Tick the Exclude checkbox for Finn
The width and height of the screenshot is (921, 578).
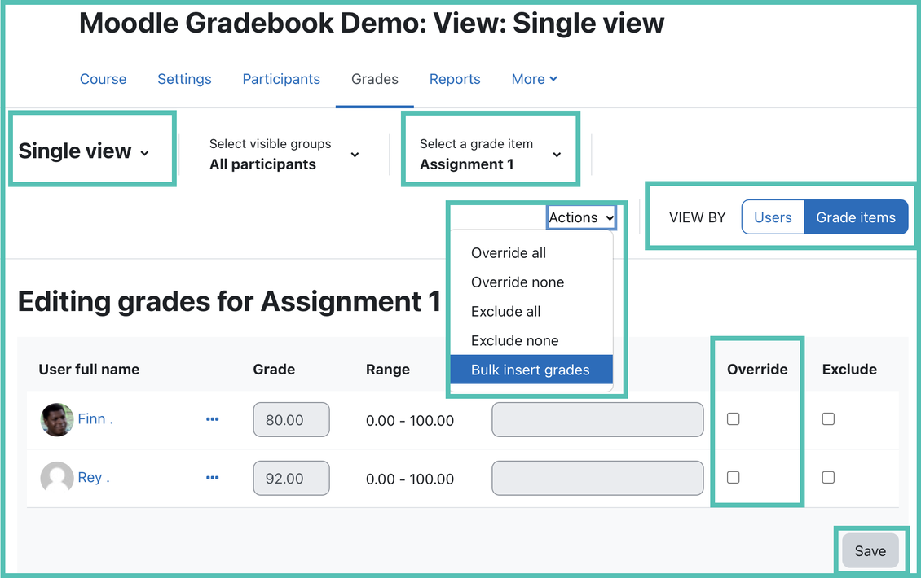pyautogui.click(x=828, y=419)
